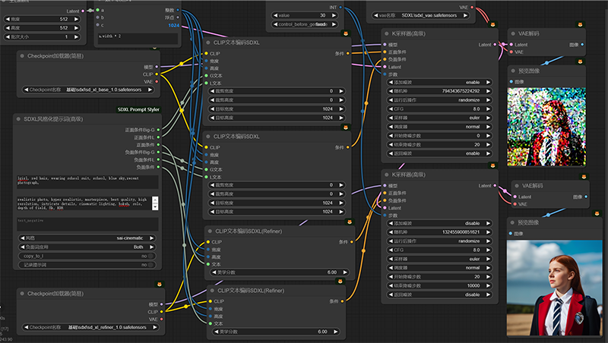Click the G文本 input socket of the lower CLIP文本编码SDXL
The width and height of the screenshot is (608, 343).
(206, 169)
